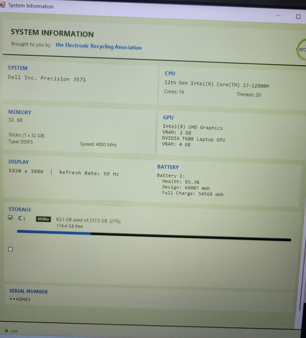Click the 'VRAM: 2 GB' line
This screenshot has width=306, height=338.
coord(177,133)
